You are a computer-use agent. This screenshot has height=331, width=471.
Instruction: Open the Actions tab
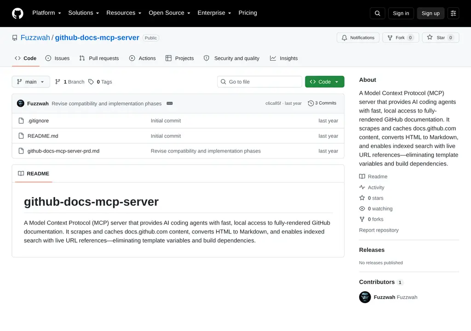click(143, 58)
